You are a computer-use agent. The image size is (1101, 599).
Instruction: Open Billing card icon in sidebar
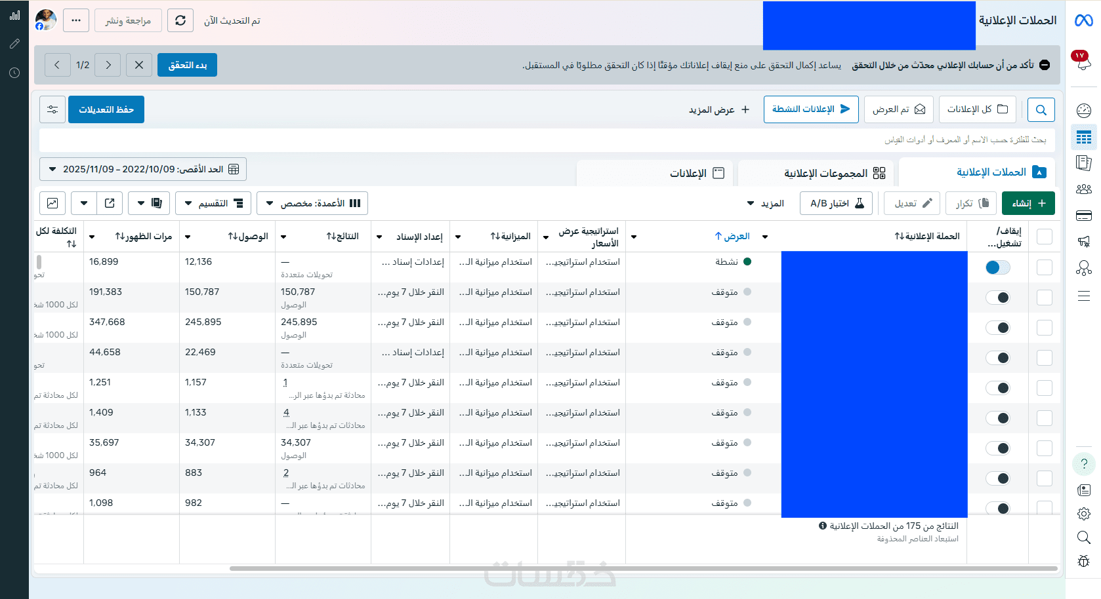(x=1084, y=216)
